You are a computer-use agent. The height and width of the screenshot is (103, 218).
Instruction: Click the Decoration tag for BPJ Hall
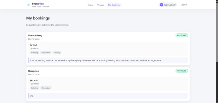[x=46, y=88]
